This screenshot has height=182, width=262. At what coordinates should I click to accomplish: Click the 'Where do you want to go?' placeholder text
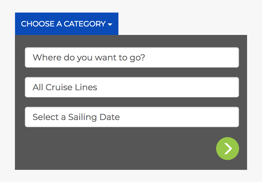pyautogui.click(x=89, y=57)
